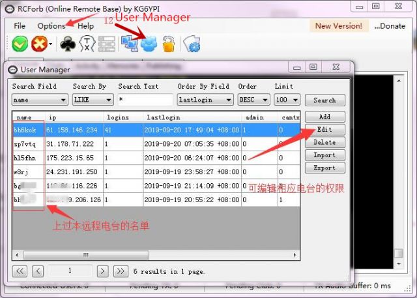The height and width of the screenshot is (298, 417).
Task: Open the Search By dropdown showing LIKE
Action: 93,100
